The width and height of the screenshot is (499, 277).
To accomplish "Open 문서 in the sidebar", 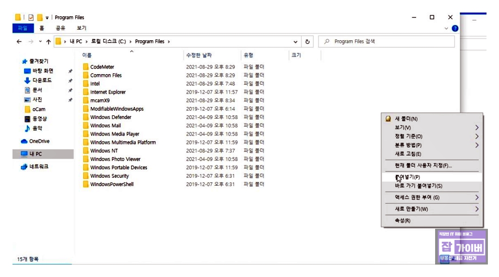I will 37,90.
